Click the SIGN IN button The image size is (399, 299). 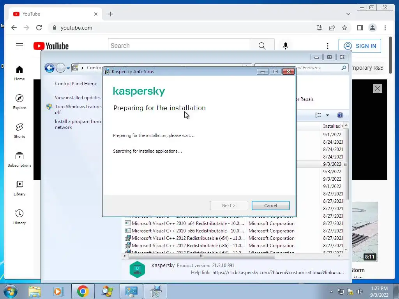(360, 46)
